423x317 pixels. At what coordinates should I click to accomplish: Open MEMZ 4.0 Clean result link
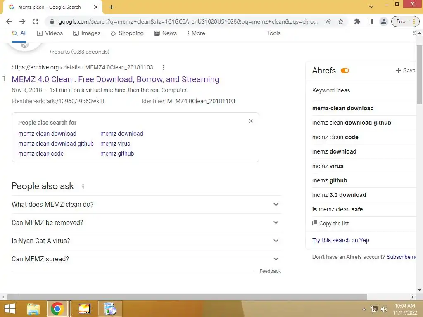click(116, 79)
